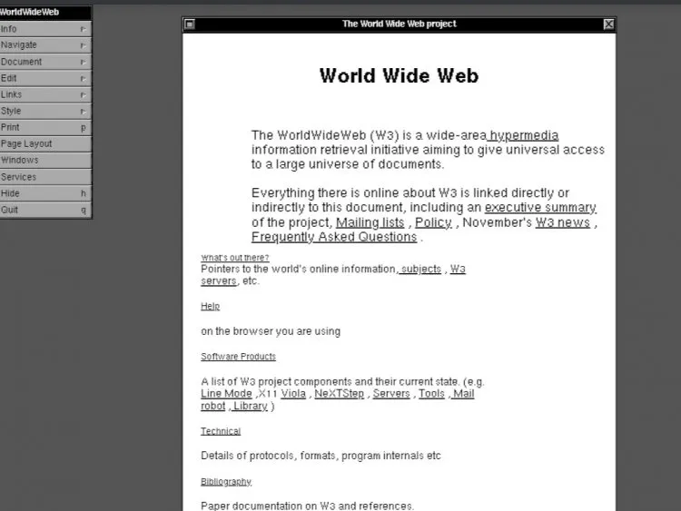Click Quit in the WorldWideWeb menu
Viewport: 681px width, 511px height.
pos(44,210)
